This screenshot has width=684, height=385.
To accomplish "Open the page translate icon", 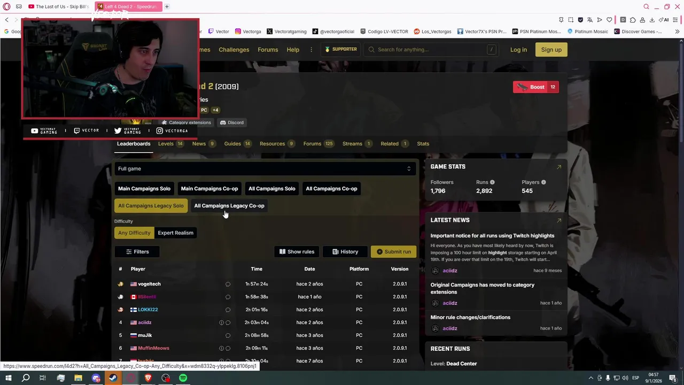I will 590,20.
